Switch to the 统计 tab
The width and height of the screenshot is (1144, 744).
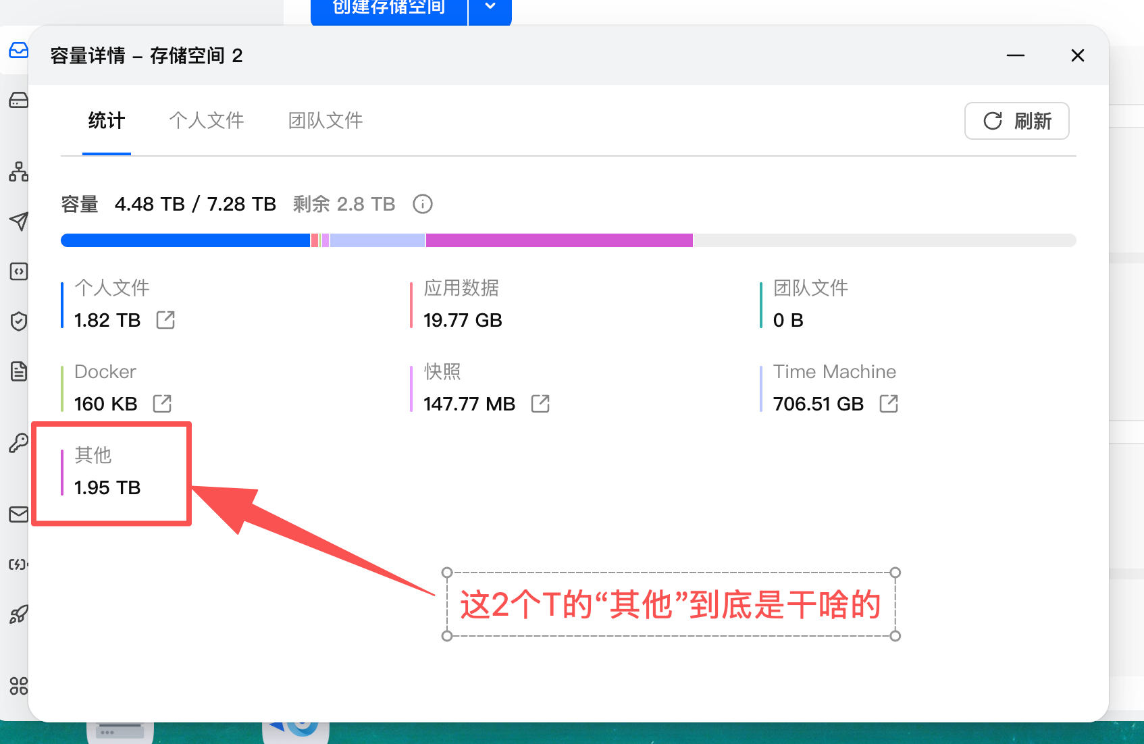point(107,121)
